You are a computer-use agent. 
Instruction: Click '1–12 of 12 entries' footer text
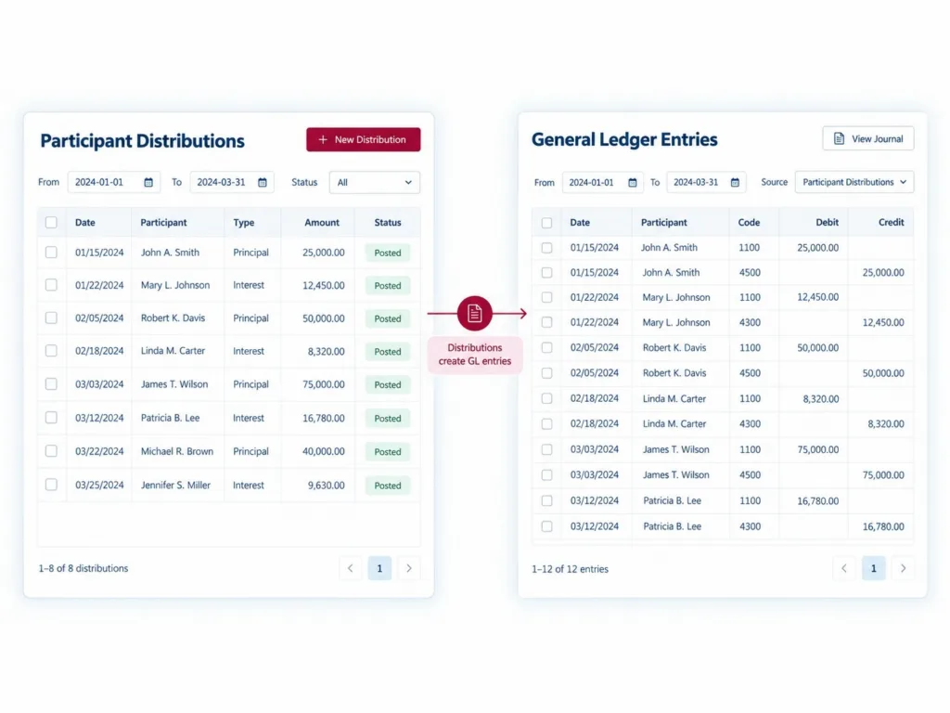pyautogui.click(x=571, y=569)
